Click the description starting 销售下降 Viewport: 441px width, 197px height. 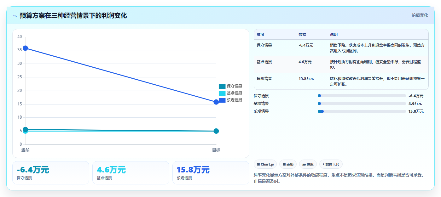click(377, 48)
